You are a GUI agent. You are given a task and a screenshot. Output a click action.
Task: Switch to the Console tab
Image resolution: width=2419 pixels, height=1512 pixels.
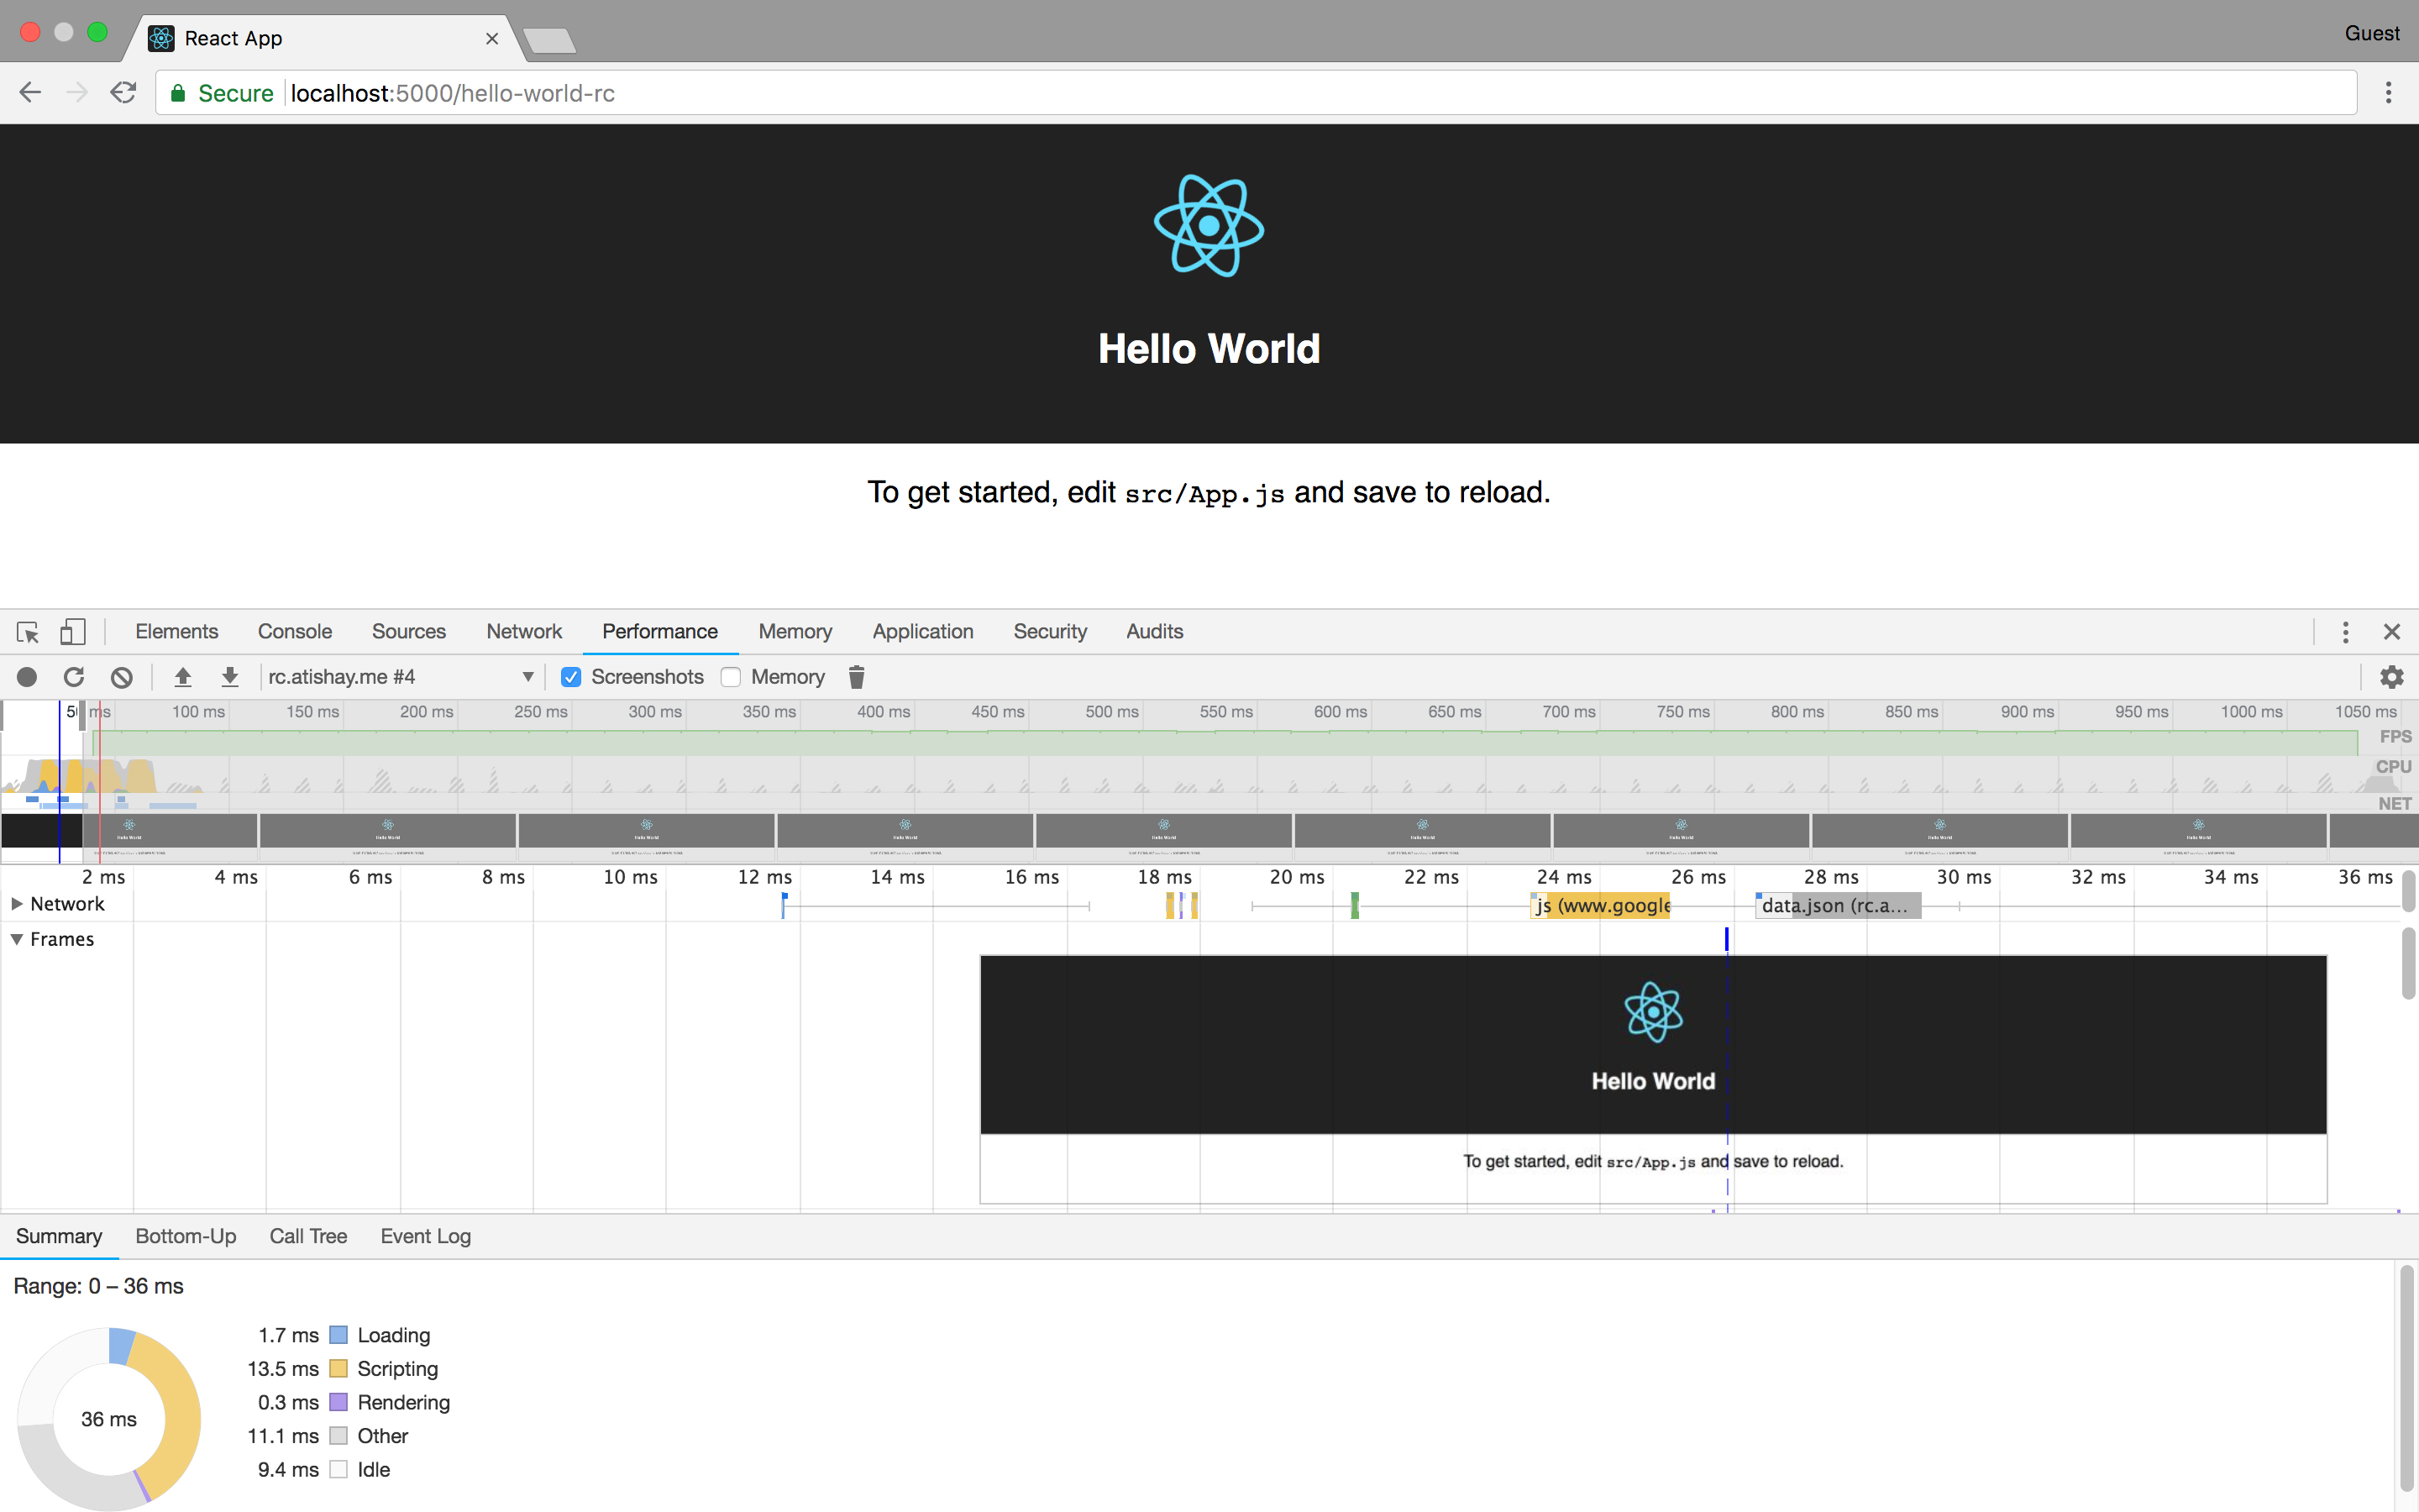click(x=295, y=632)
